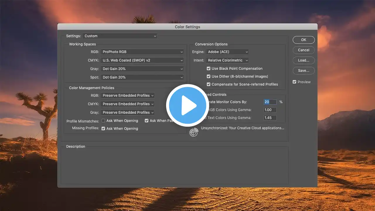Viewport: 375px width, 211px height.
Task: Toggle the Preview checkbox
Action: (294, 82)
